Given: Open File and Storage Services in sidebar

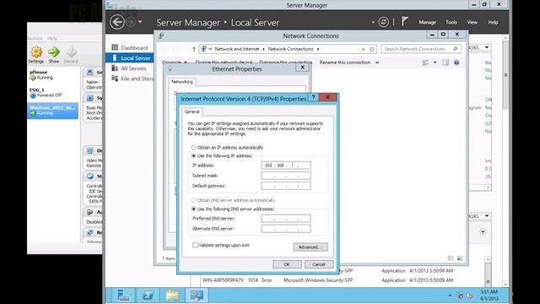Looking at the screenshot, I should pos(137,79).
